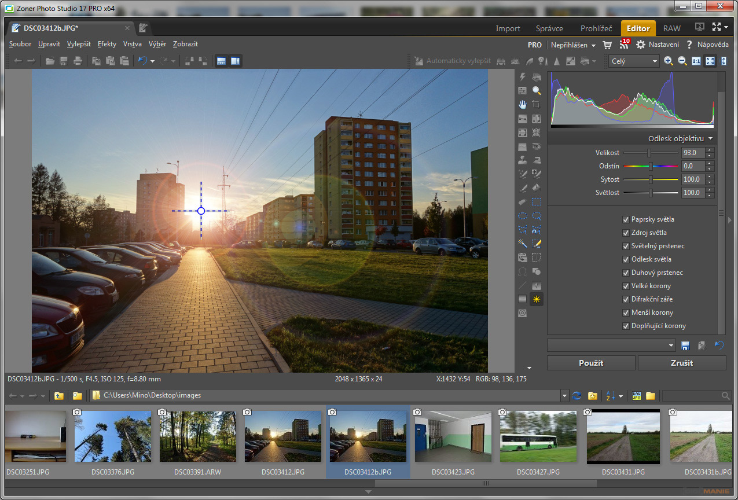Screen dimensions: 738x500
Task: Open the Celý zoom dropdown
Action: click(x=634, y=61)
